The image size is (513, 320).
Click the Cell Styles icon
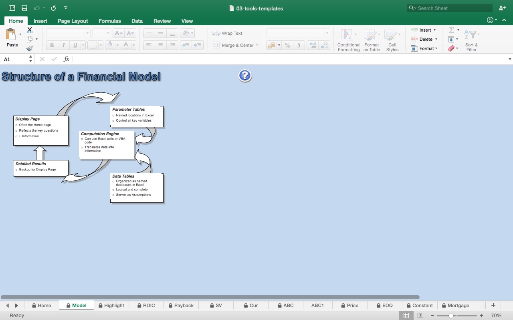(392, 40)
